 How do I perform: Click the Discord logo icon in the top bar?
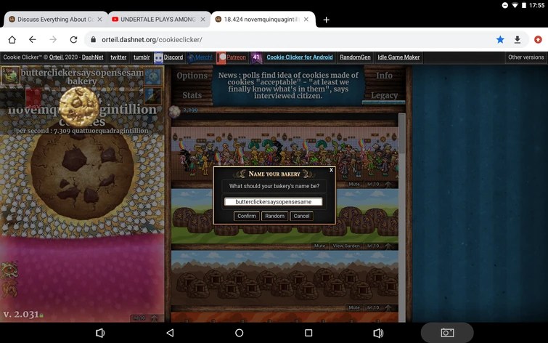(158, 57)
